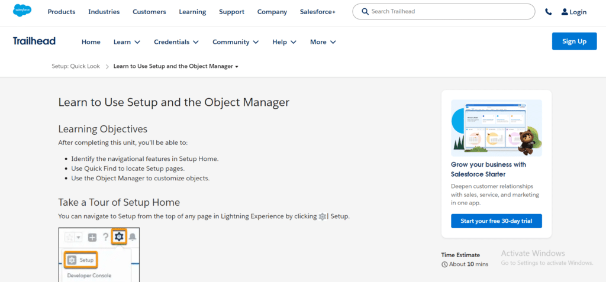Open the Support menu
This screenshot has height=282, width=606.
[231, 12]
